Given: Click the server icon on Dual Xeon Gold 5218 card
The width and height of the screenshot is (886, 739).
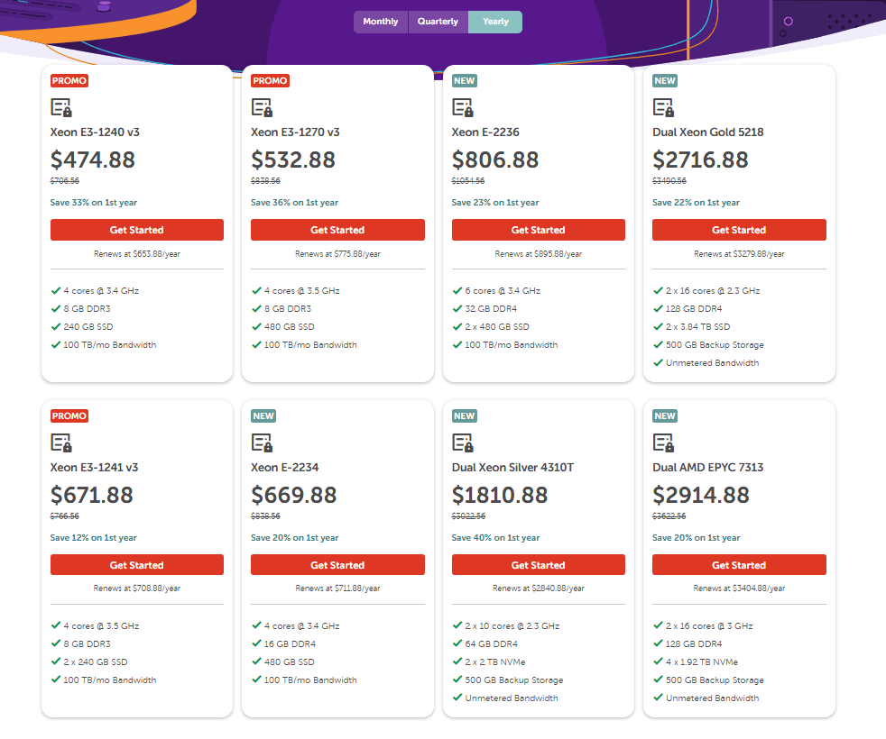Looking at the screenshot, I should point(663,106).
